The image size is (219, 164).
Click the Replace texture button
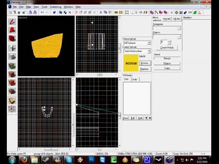click(145, 69)
